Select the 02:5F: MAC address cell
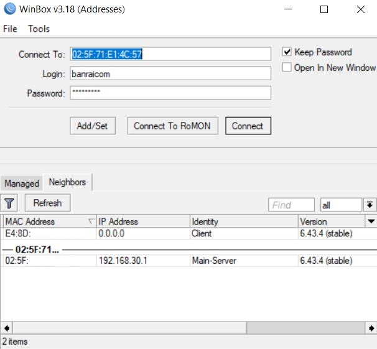This screenshot has width=377, height=349. coord(50,261)
